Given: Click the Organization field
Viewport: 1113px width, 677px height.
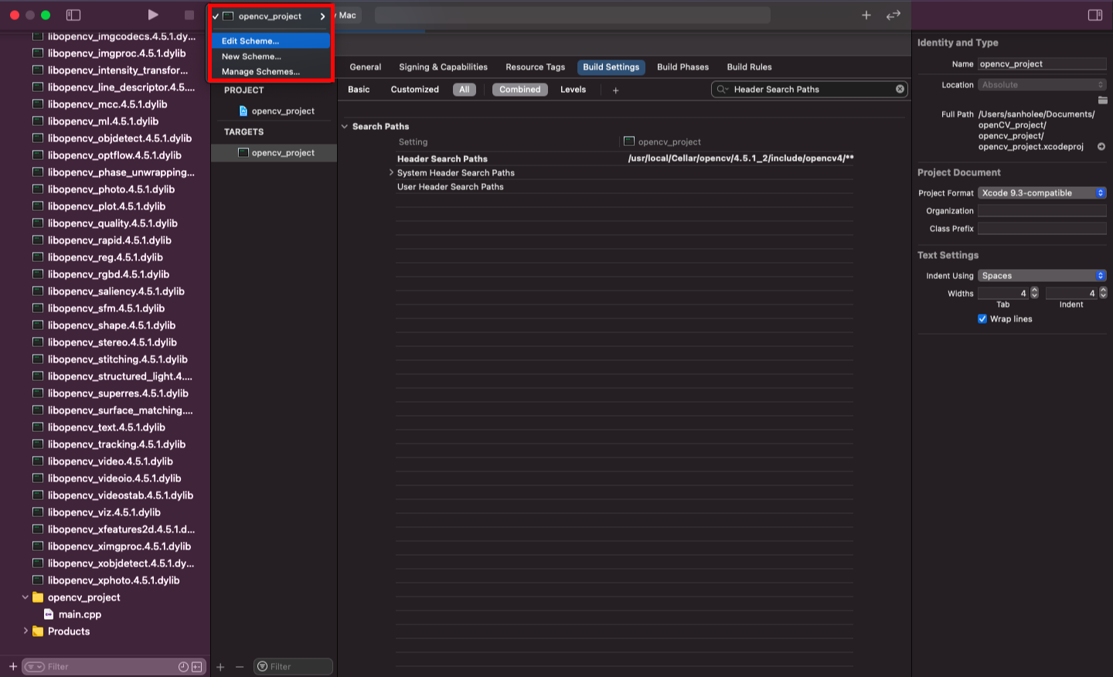Looking at the screenshot, I should (x=1042, y=211).
